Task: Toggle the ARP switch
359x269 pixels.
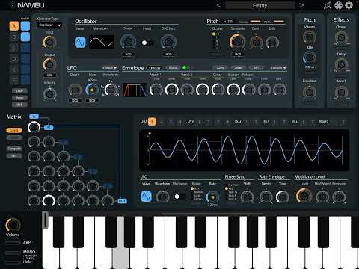Action: point(13,243)
